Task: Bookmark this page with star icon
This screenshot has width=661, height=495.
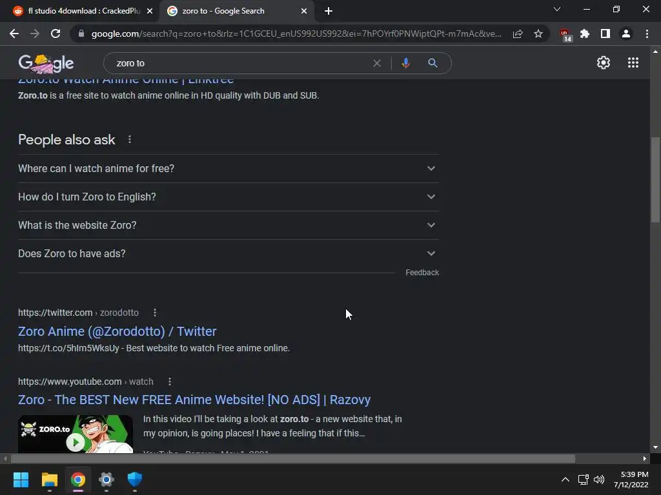Action: [538, 34]
